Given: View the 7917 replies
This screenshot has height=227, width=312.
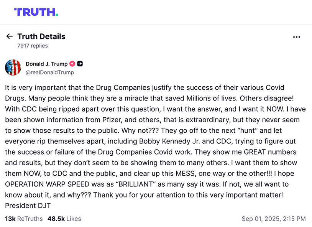Looking at the screenshot, I should pyautogui.click(x=33, y=46).
